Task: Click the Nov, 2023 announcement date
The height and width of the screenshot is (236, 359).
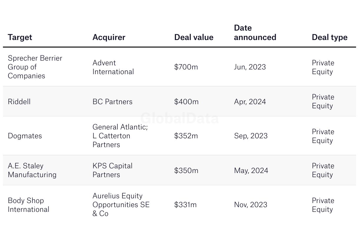Action: coord(250,205)
